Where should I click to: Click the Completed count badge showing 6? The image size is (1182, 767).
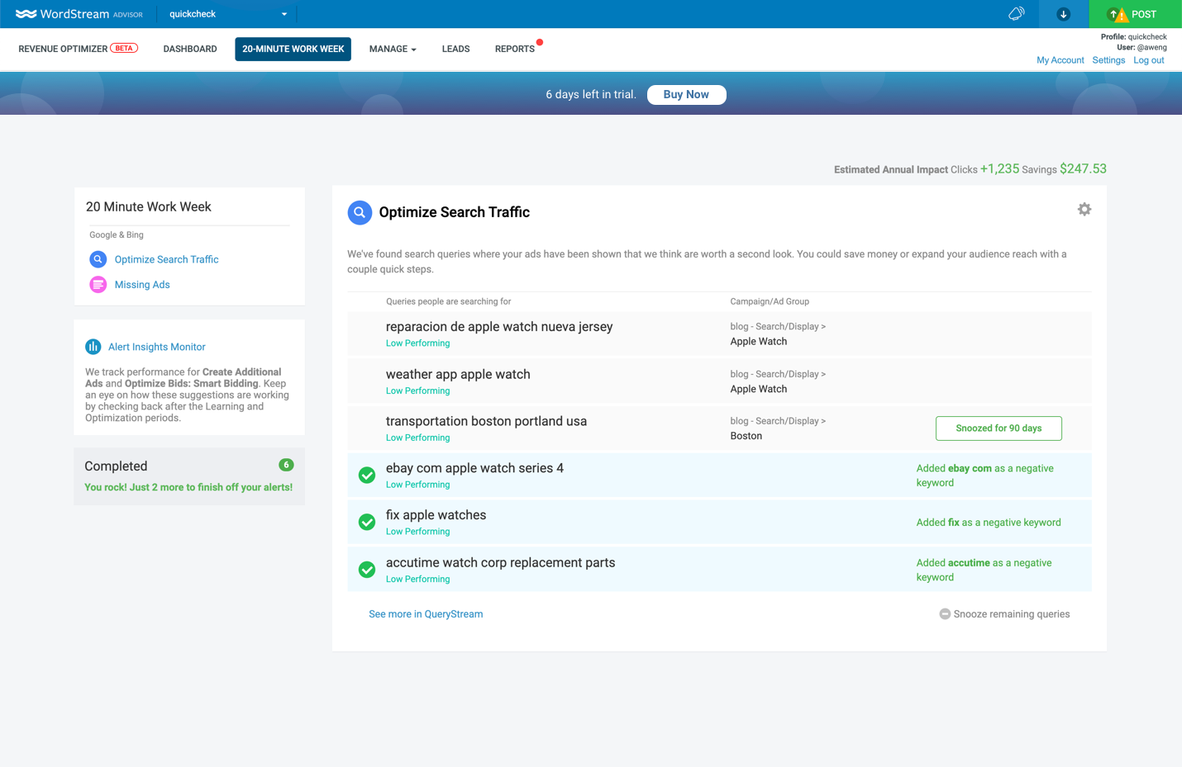286,465
